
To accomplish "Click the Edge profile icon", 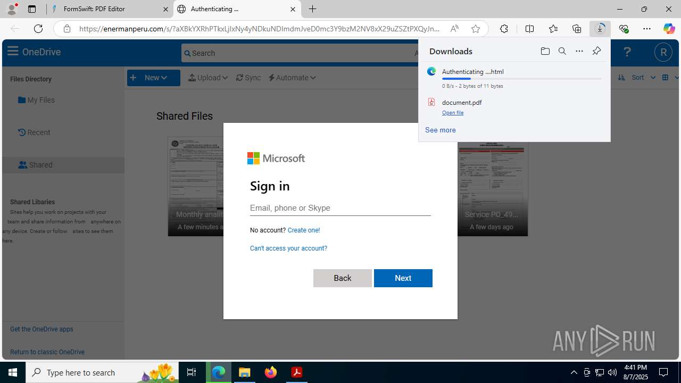I will pyautogui.click(x=12, y=9).
